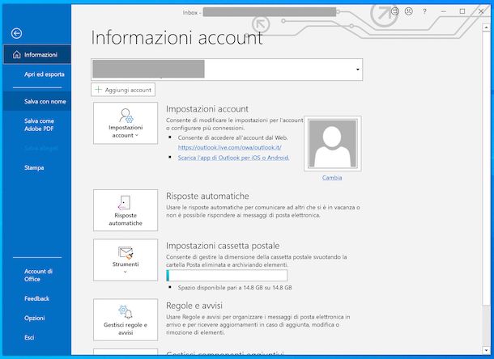The width and height of the screenshot is (494, 359).
Task: Open the Impostazioni account dropdown button
Action: point(126,123)
